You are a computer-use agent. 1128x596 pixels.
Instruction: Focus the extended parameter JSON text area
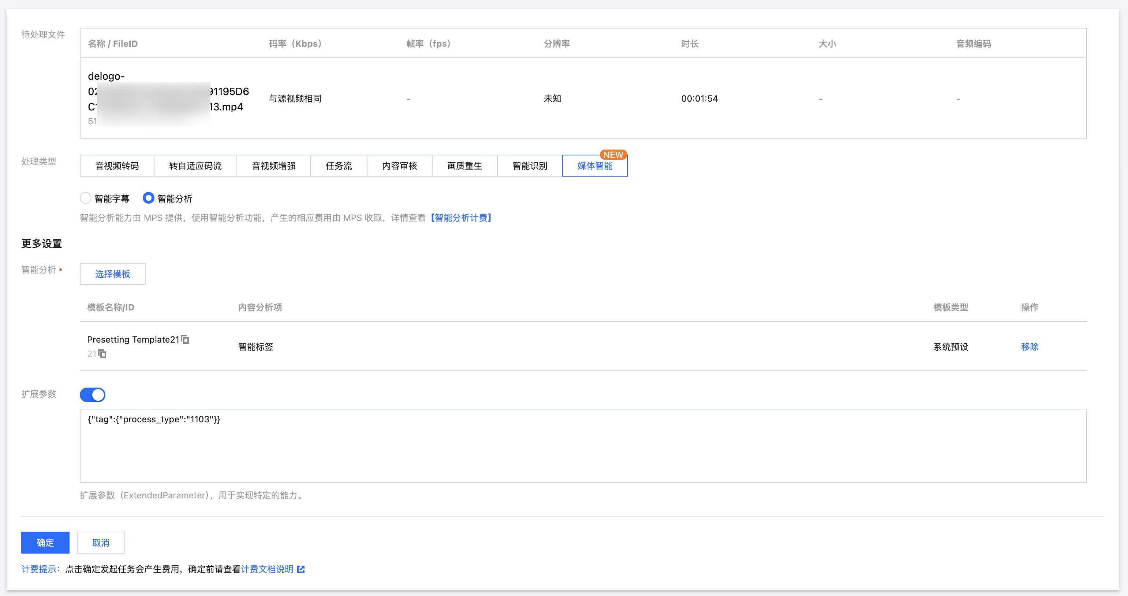click(x=583, y=446)
